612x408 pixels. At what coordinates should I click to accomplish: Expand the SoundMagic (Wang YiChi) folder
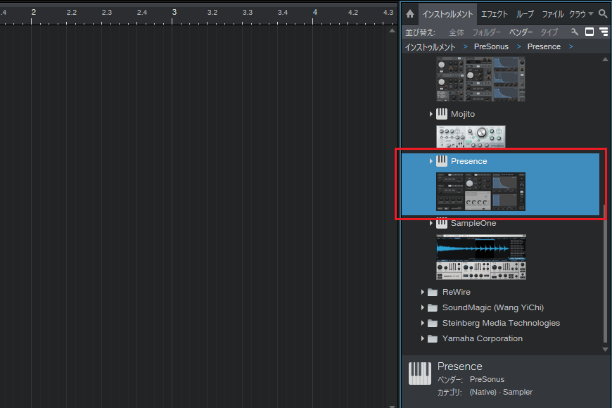423,307
